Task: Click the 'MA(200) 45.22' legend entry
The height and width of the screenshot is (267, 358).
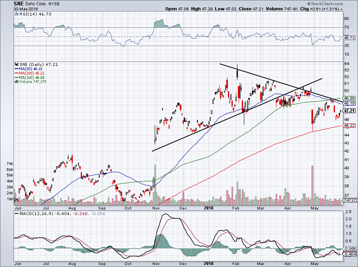Action: (x=32, y=73)
